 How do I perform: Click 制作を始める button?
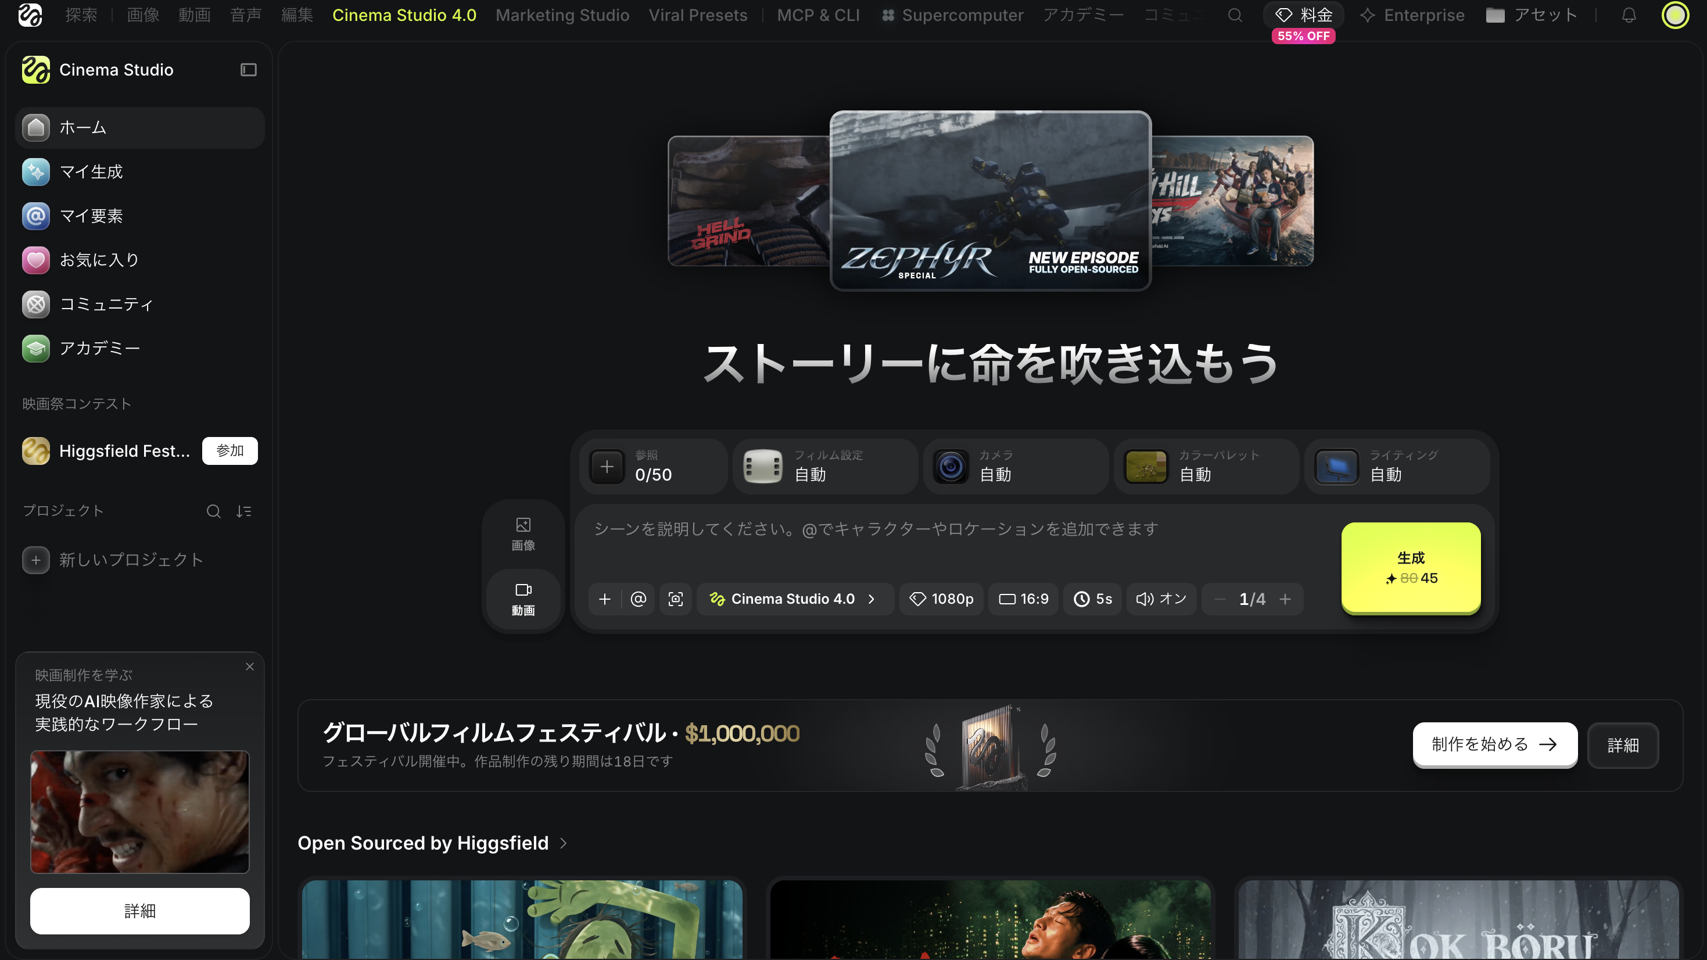point(1495,744)
